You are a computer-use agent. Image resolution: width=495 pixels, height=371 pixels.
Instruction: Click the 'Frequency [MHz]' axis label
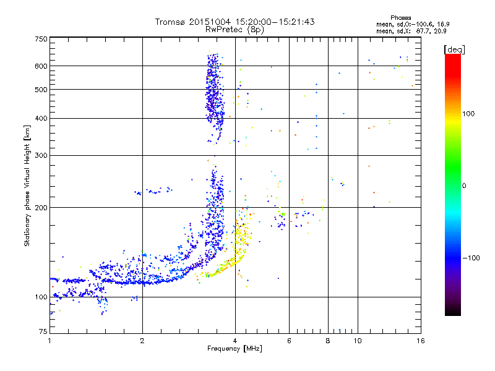(x=235, y=349)
